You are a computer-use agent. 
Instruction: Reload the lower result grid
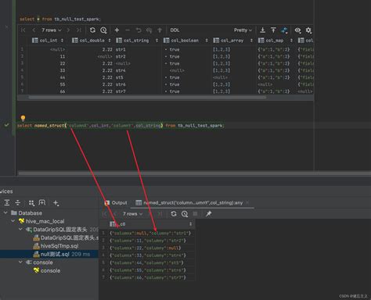[x=174, y=214]
